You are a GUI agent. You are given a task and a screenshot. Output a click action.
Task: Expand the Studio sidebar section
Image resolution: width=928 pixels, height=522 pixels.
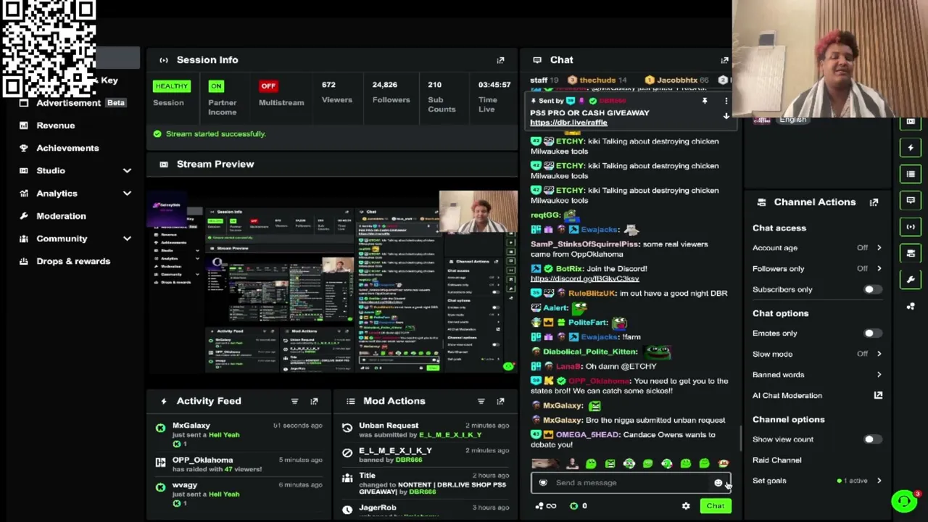127,171
